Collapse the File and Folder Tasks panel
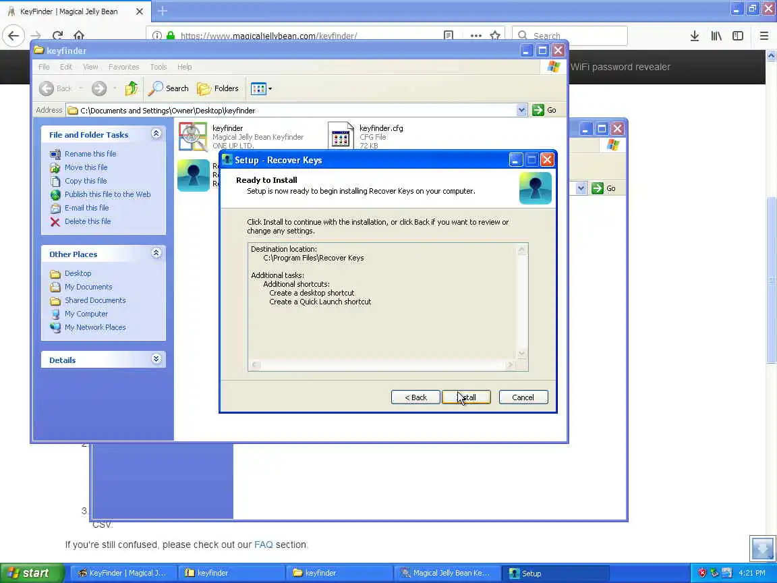Screen dimensions: 777x583 coord(156,134)
